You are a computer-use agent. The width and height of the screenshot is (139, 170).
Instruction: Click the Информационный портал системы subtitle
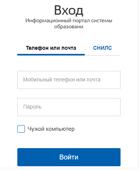(x=69, y=21)
